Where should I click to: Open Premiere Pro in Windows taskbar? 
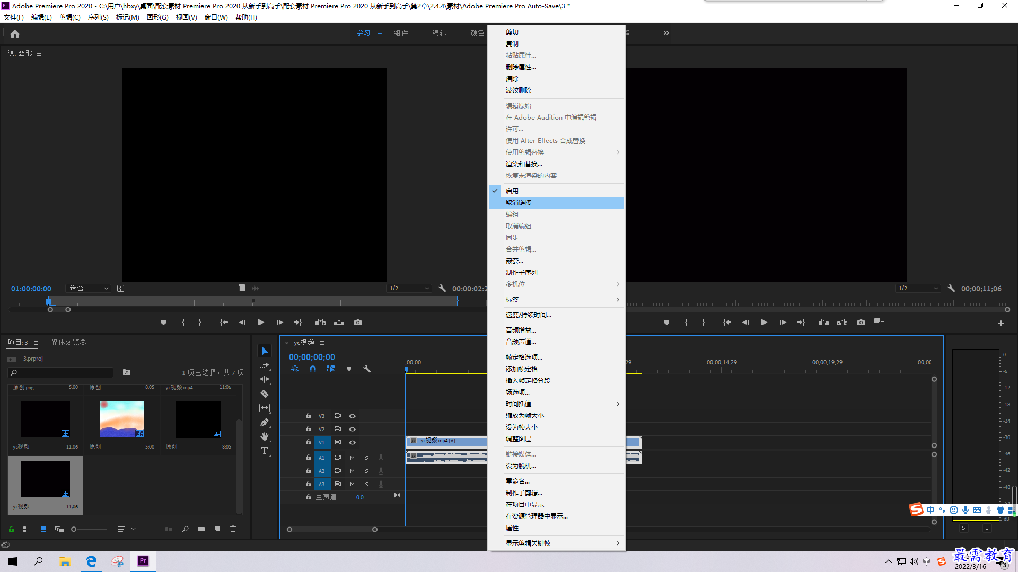click(x=143, y=561)
